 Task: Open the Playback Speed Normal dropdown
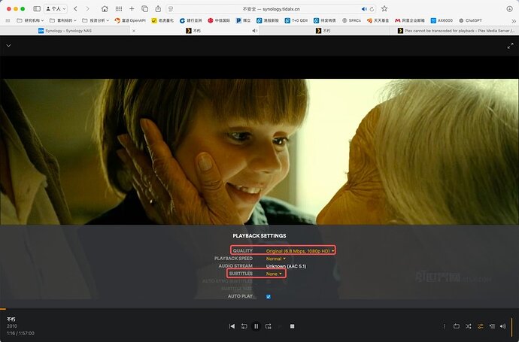[x=276, y=259]
